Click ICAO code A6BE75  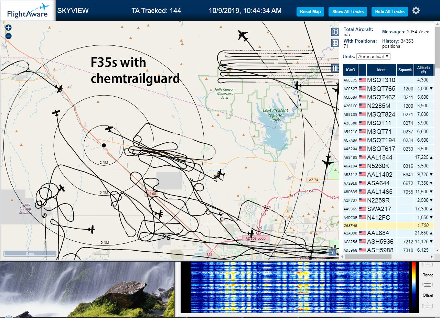(351, 80)
